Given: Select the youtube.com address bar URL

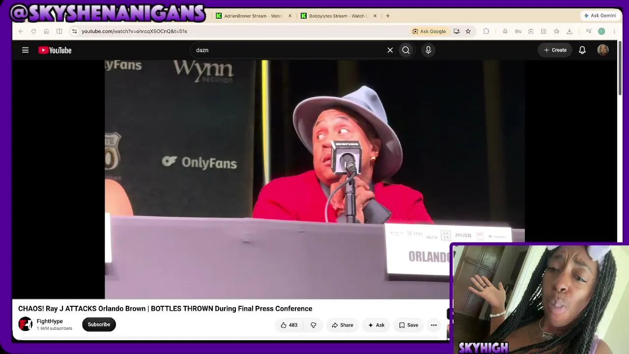Looking at the screenshot, I should click(x=134, y=31).
